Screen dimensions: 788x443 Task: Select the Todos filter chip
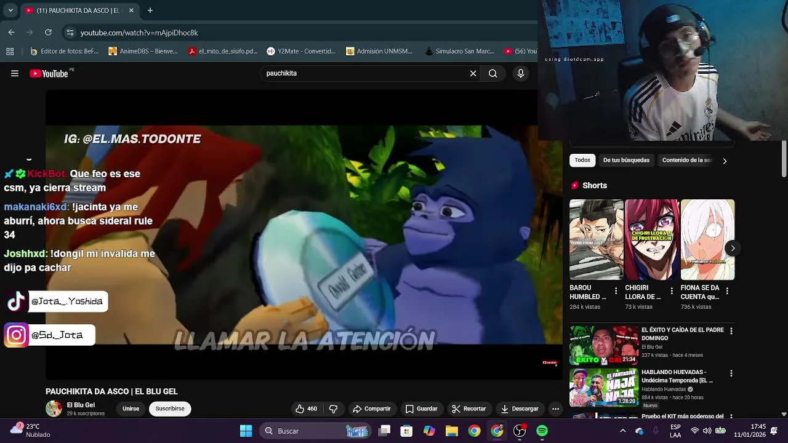(x=582, y=160)
